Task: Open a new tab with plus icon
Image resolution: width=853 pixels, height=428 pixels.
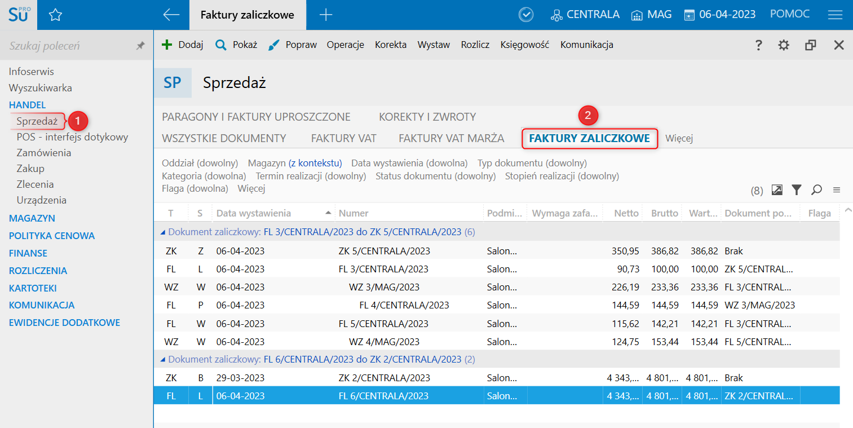Action: [326, 15]
